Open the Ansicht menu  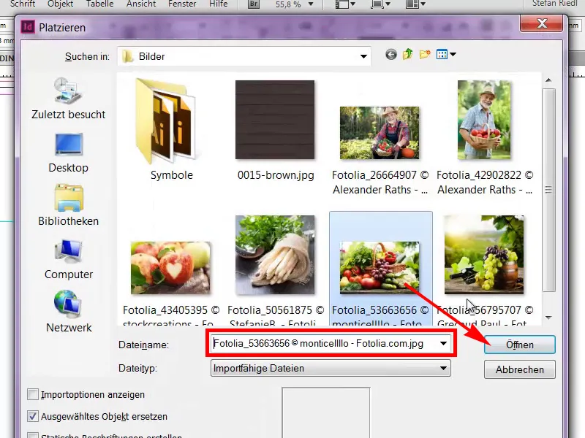[x=141, y=4]
